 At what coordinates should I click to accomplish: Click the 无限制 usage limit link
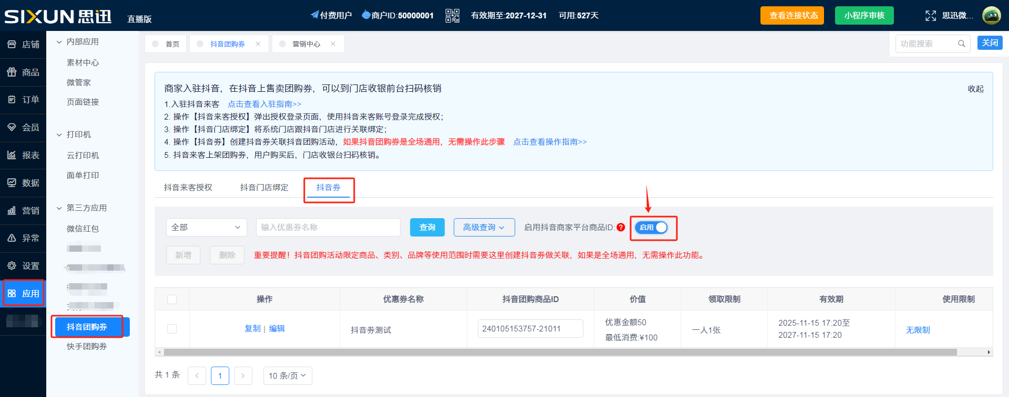[918, 330]
